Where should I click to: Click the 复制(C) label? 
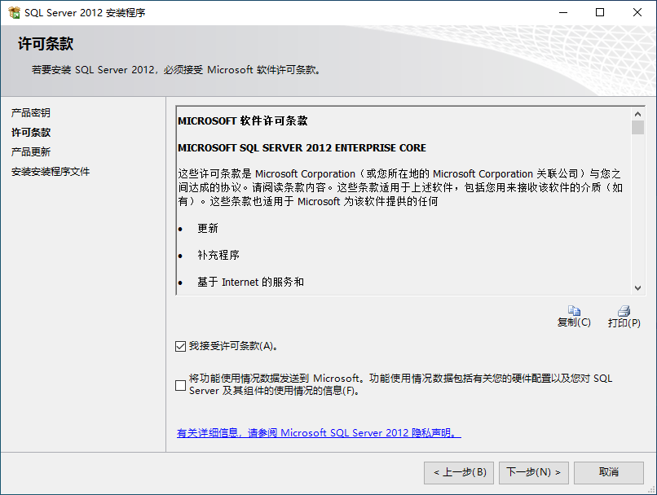coord(574,322)
